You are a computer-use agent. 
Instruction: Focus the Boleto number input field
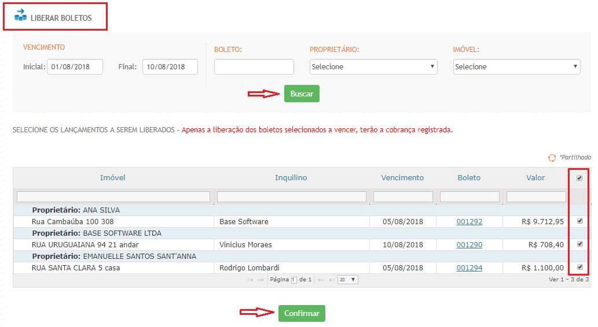(254, 67)
